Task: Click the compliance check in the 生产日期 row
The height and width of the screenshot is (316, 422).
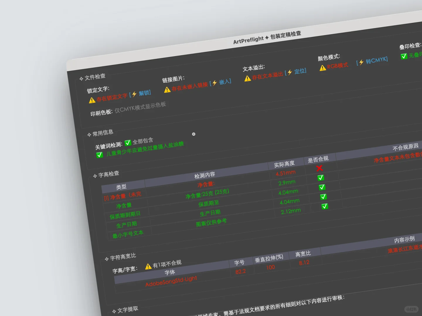Action: [324, 197]
